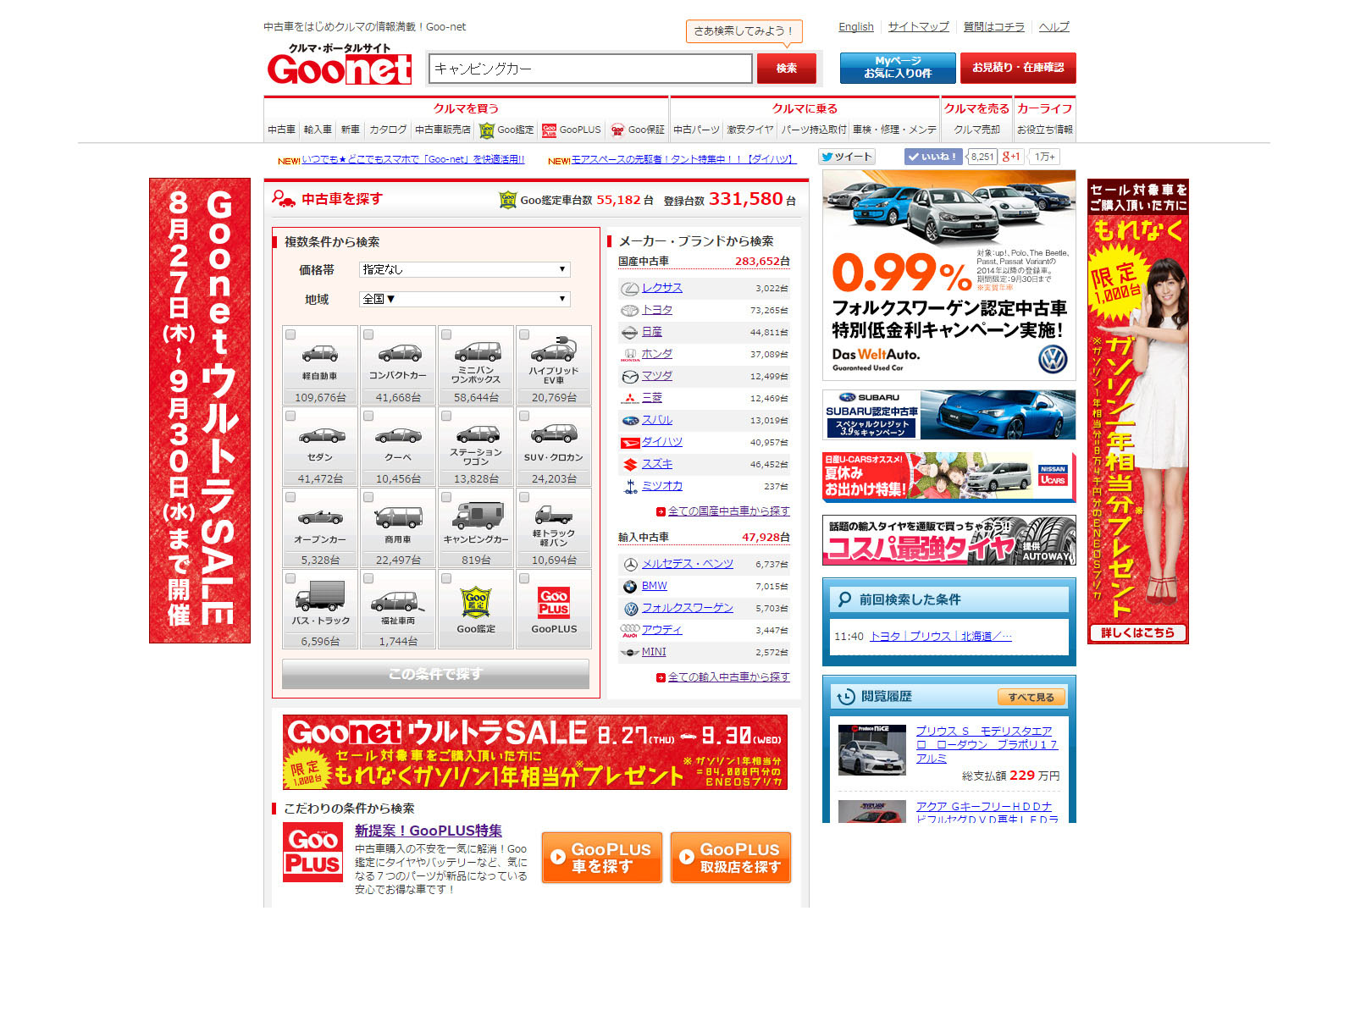
Task: Click the Twitter ツイート button
Action: click(x=846, y=157)
